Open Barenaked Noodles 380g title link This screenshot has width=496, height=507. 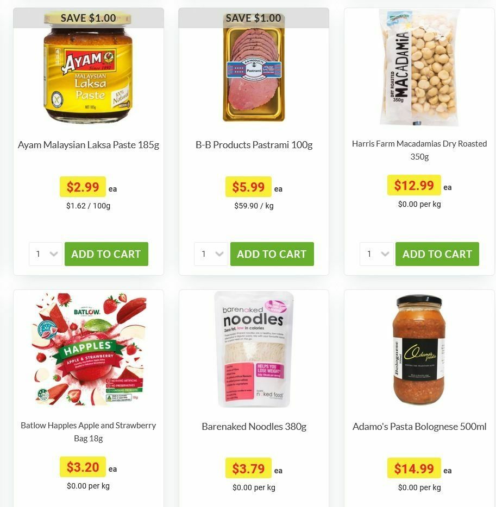point(254,427)
